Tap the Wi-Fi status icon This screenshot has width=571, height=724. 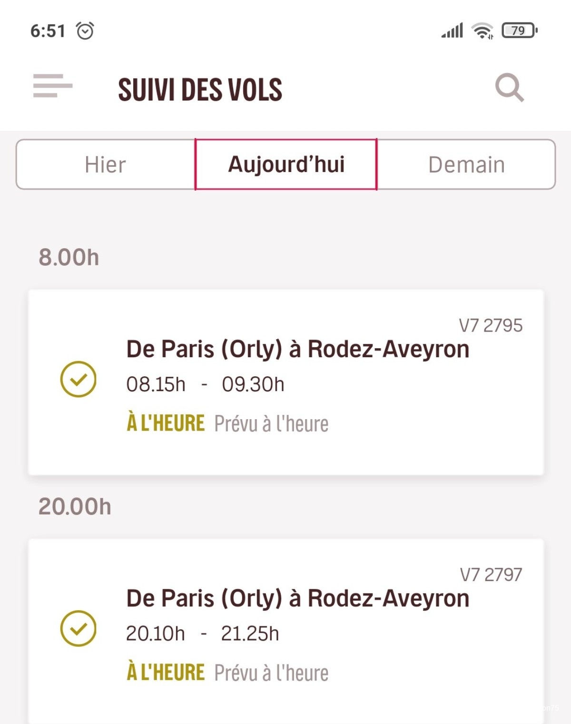click(482, 31)
